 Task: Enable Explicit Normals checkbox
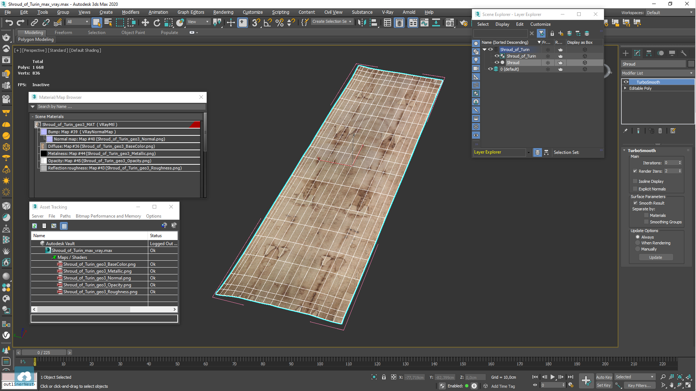coord(635,189)
